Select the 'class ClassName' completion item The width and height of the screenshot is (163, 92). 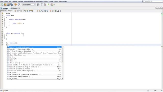34,55
